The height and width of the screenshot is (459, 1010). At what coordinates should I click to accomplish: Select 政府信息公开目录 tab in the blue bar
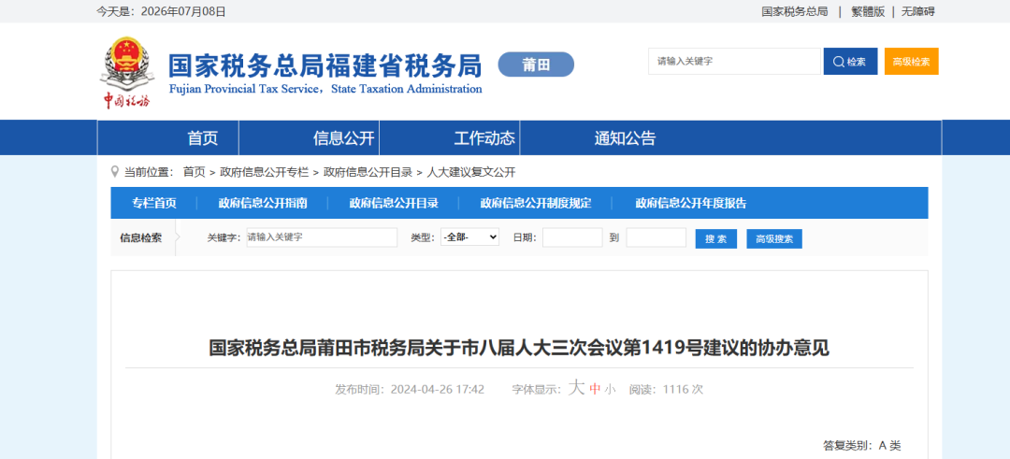[394, 204]
